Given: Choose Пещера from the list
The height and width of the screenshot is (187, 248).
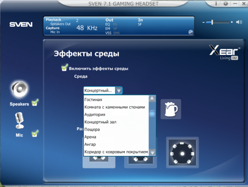Looking at the screenshot, I should 116,129.
